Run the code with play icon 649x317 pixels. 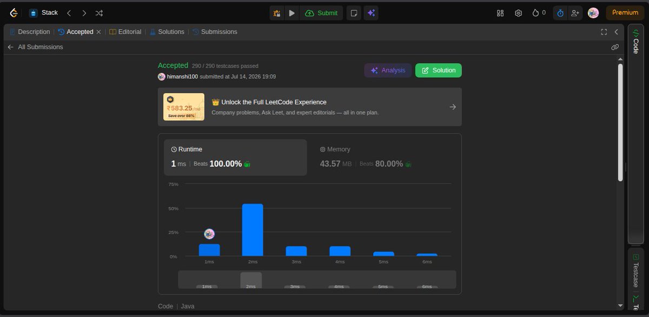[x=292, y=13]
